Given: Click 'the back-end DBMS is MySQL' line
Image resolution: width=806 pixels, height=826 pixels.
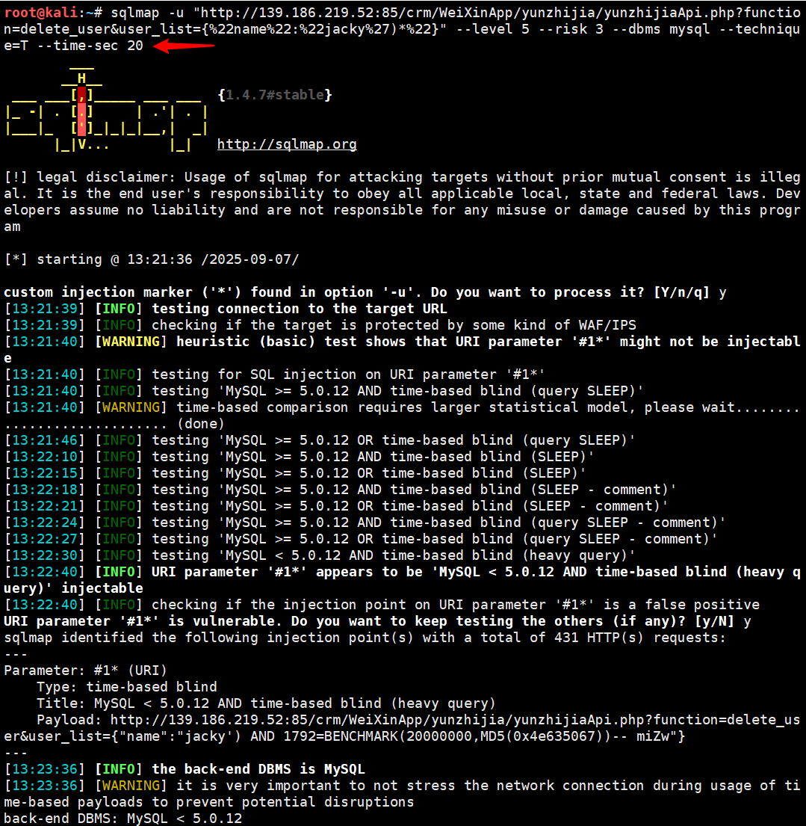Looking at the screenshot, I should (258, 769).
